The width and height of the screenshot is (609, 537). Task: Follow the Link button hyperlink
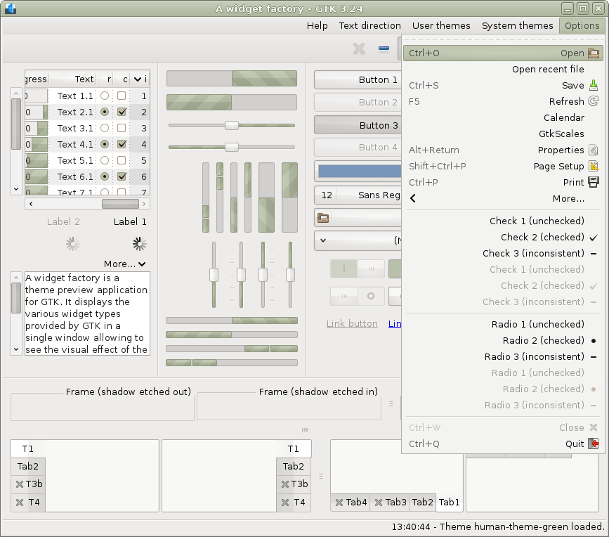(352, 324)
